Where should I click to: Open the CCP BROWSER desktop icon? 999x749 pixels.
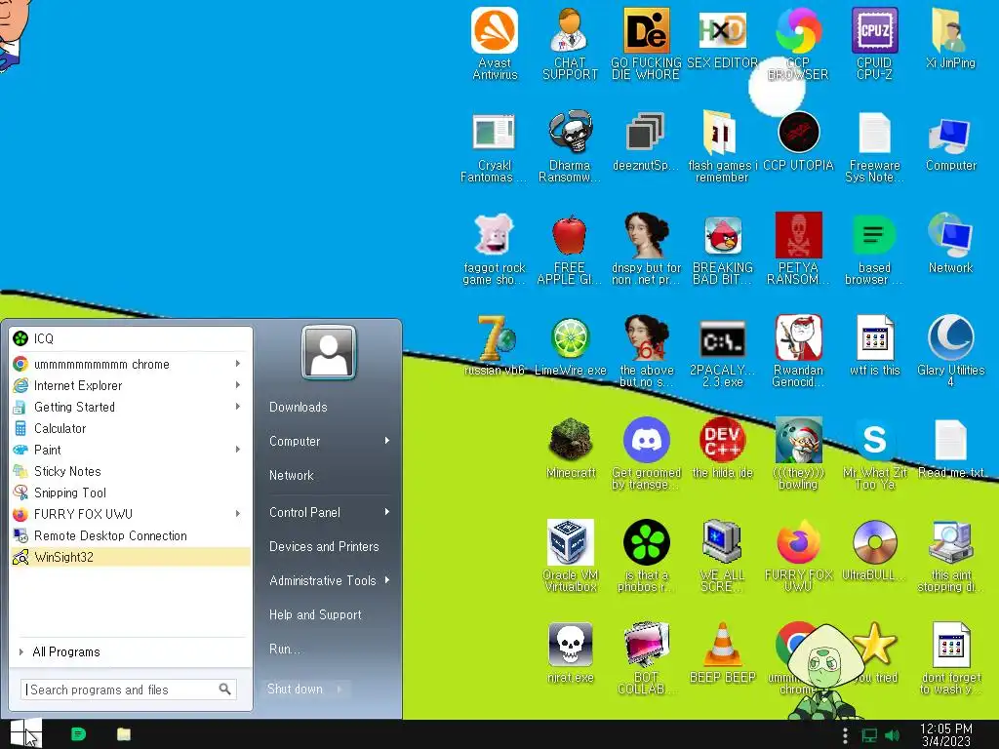point(798,43)
